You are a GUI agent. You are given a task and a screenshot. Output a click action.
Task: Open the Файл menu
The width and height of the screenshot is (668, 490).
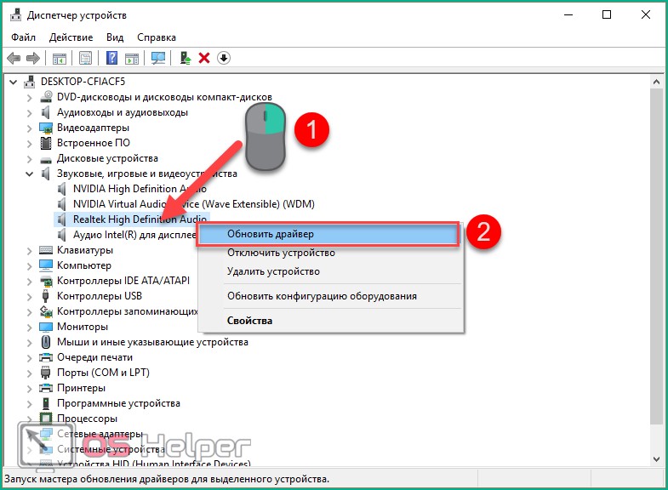(x=24, y=37)
